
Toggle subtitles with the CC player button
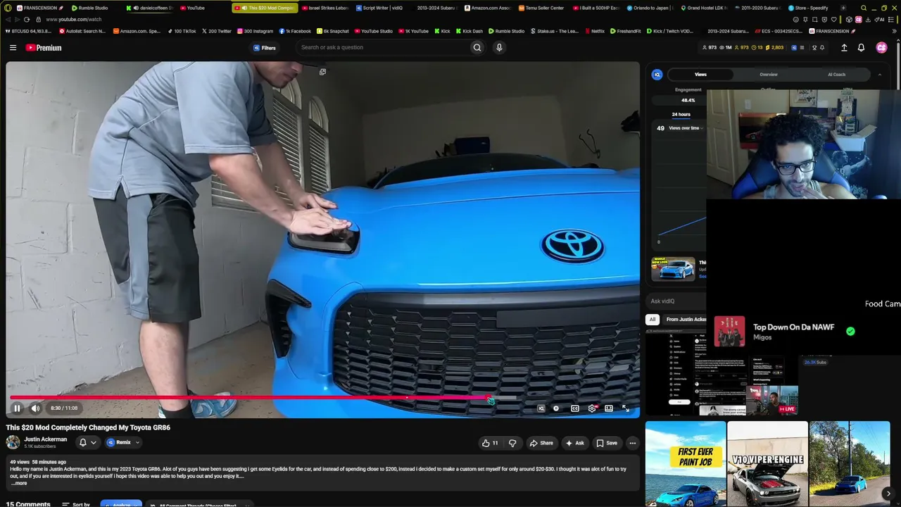tap(575, 408)
